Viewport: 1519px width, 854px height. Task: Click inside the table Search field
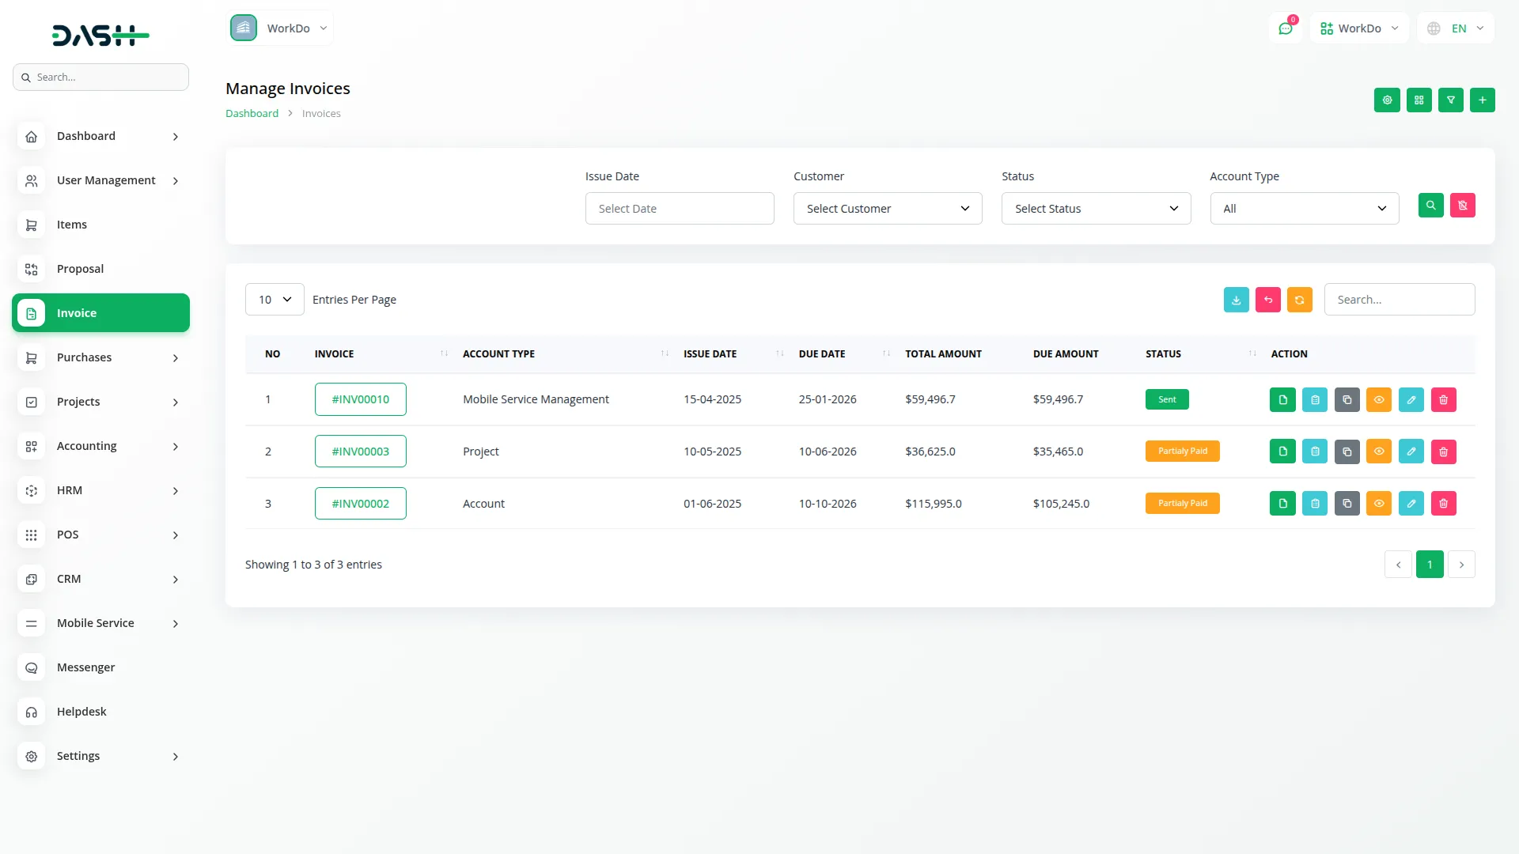tap(1400, 299)
